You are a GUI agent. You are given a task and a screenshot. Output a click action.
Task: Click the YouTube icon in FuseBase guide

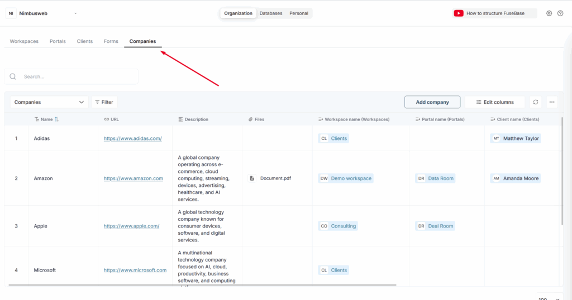pyautogui.click(x=459, y=13)
